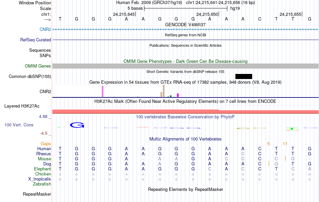Select the Rhesus species label

44,154
